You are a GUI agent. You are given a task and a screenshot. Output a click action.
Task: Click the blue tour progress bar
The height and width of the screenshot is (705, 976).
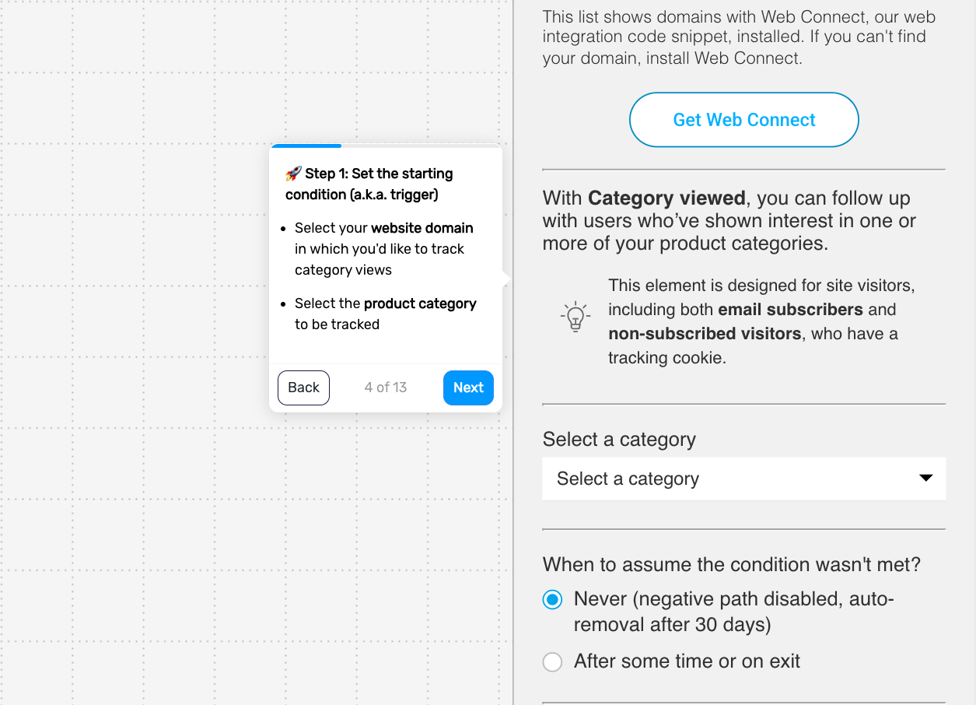306,146
